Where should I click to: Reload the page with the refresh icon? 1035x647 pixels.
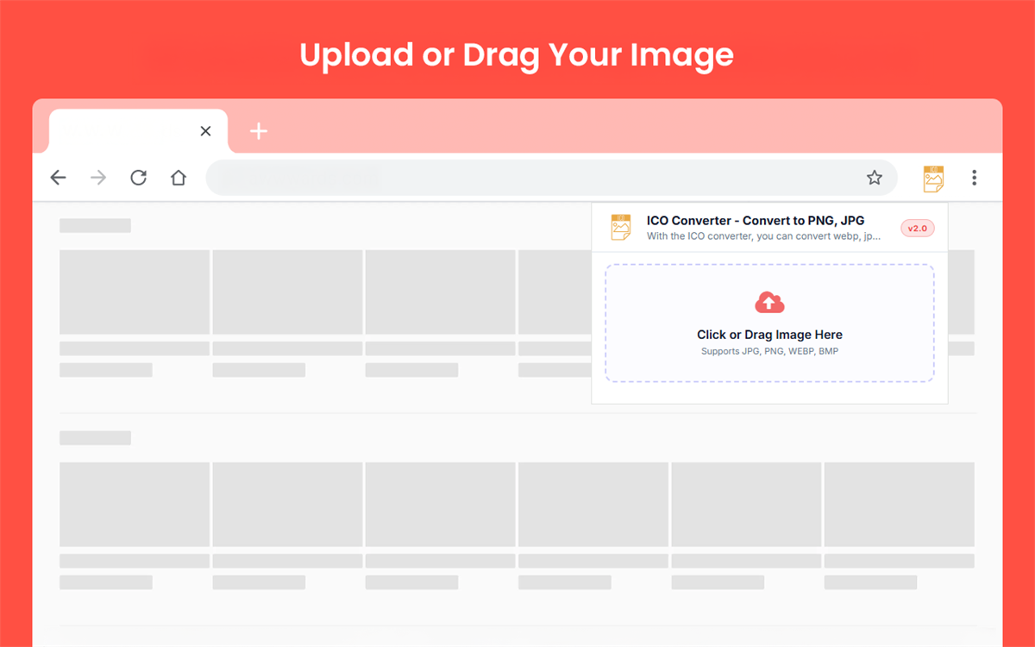coord(138,178)
